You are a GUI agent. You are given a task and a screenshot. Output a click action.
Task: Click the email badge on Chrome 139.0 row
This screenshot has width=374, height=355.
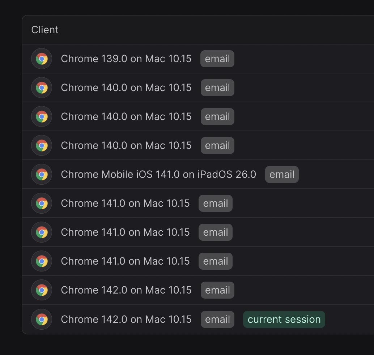pyautogui.click(x=217, y=59)
